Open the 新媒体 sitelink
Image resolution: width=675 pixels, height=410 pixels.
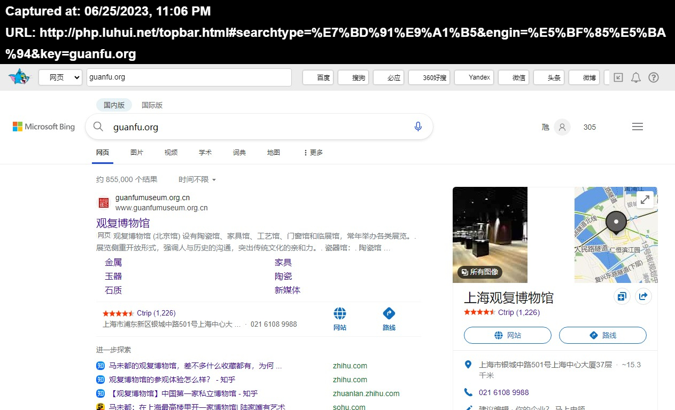[288, 290]
